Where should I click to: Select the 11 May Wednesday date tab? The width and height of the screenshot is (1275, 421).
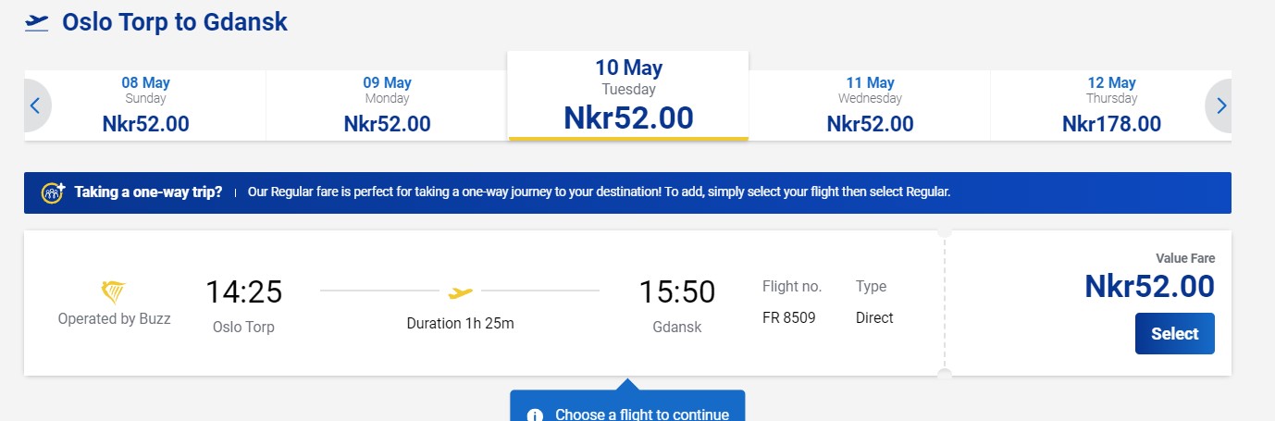pyautogui.click(x=870, y=105)
